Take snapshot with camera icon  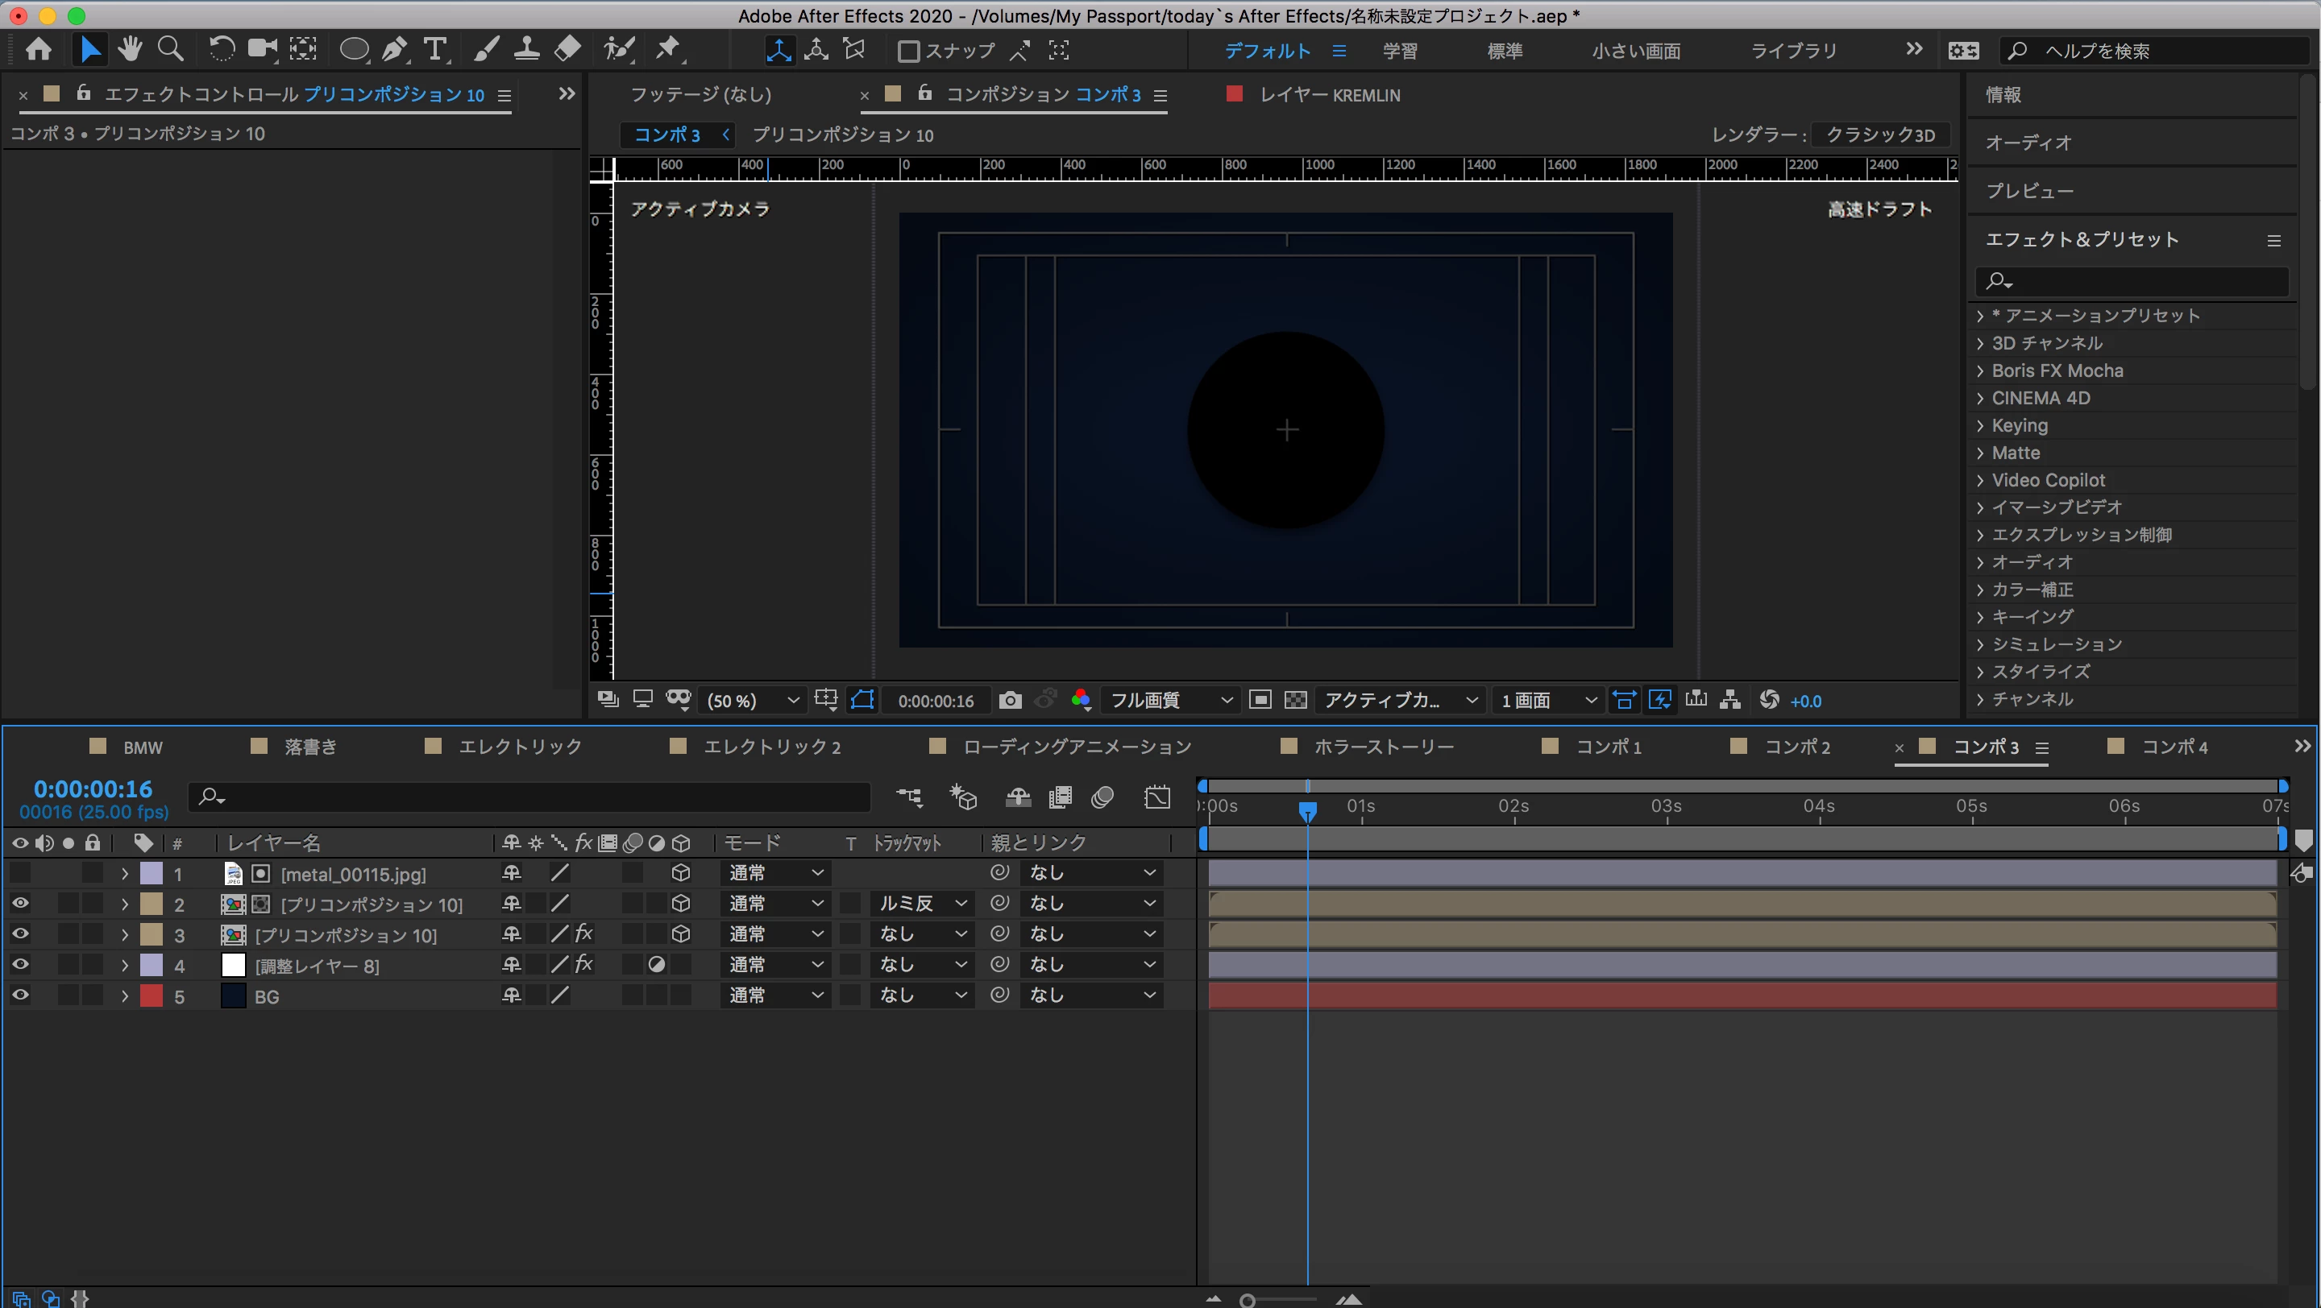1010,701
